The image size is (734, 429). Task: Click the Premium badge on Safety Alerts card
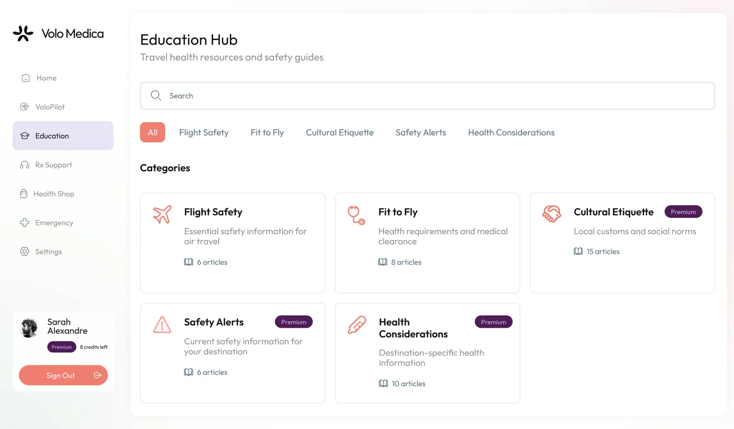click(x=294, y=322)
